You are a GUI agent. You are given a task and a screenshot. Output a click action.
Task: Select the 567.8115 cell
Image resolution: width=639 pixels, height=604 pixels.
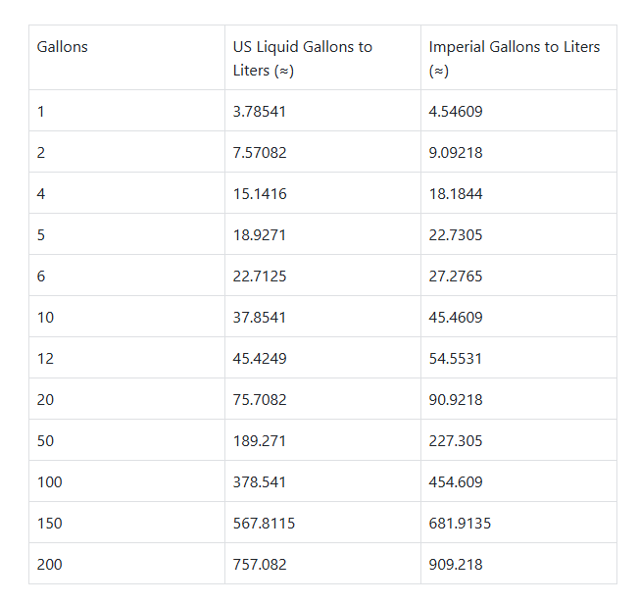tap(264, 524)
